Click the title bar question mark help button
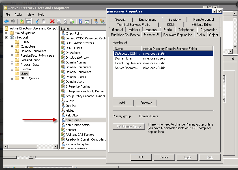 pos(214,11)
